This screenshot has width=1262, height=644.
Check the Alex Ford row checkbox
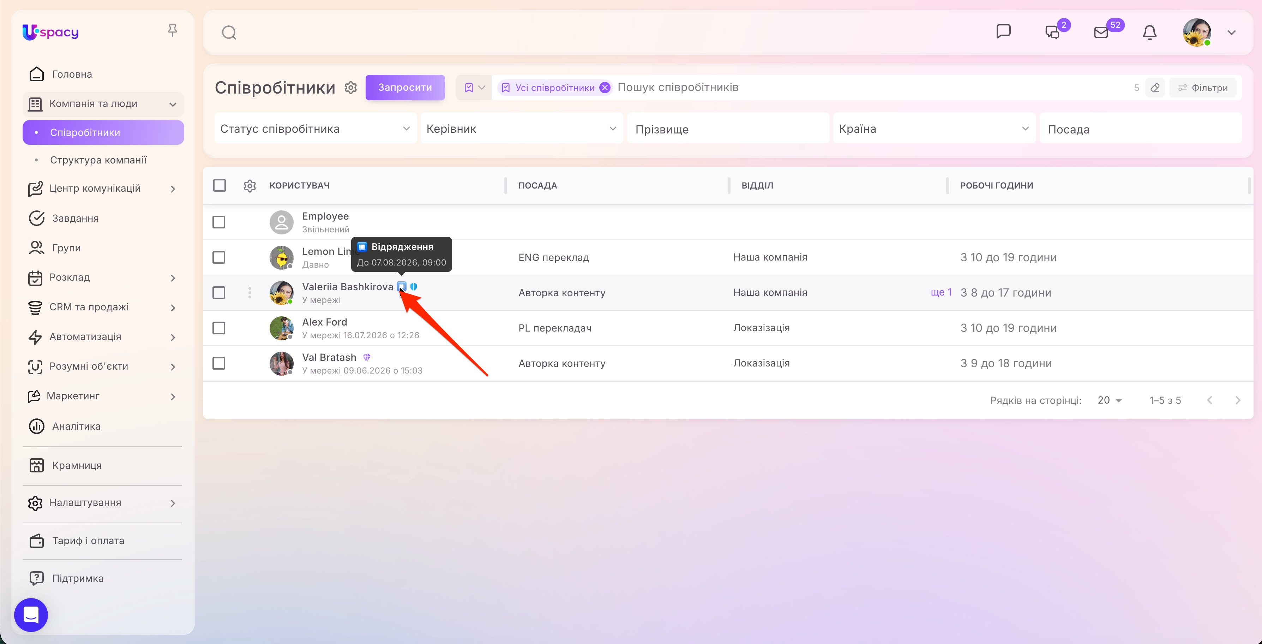[219, 328]
